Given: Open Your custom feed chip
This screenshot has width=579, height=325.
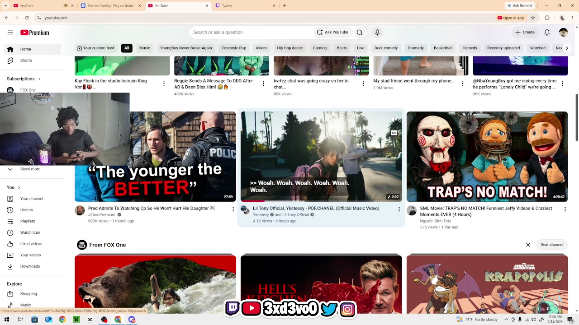Looking at the screenshot, I should [95, 48].
